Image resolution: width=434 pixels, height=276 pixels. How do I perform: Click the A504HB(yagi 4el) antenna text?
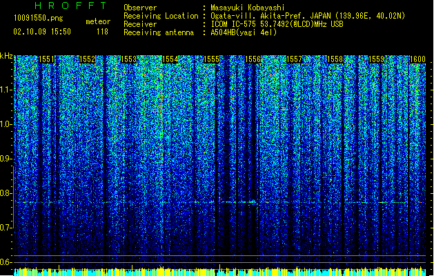point(244,32)
